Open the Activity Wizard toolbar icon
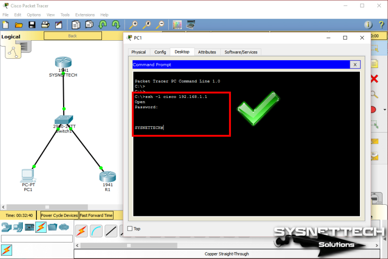The image size is (388, 259). pos(59,25)
